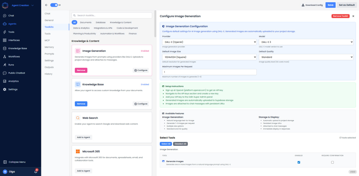Viewport: 359px width, 176px height.
Task: Click Set as Default button
Action: [347, 5]
